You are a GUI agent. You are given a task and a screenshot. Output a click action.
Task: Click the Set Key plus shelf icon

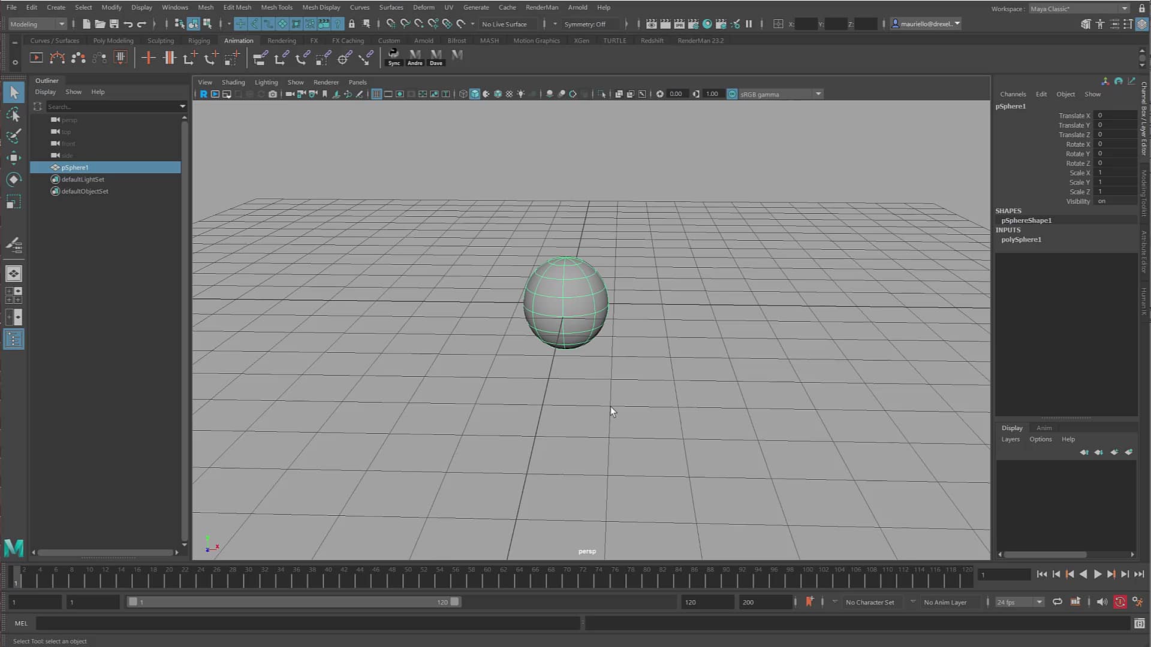point(148,58)
